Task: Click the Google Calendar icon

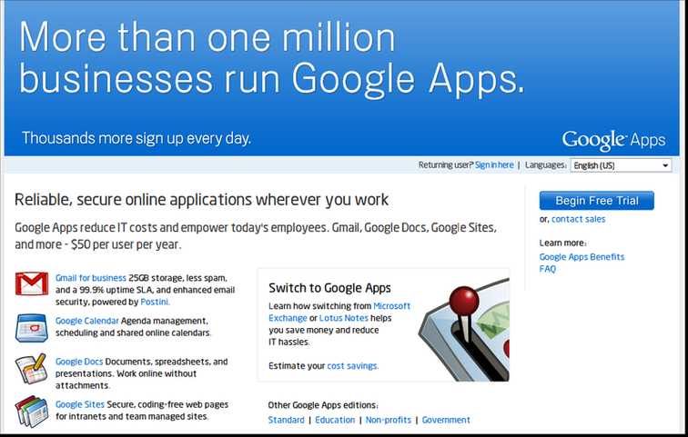Action: click(32, 328)
